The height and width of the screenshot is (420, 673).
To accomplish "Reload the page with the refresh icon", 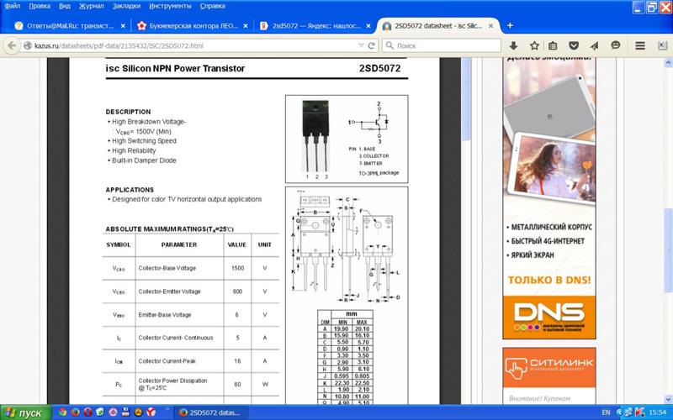I will tap(371, 45).
